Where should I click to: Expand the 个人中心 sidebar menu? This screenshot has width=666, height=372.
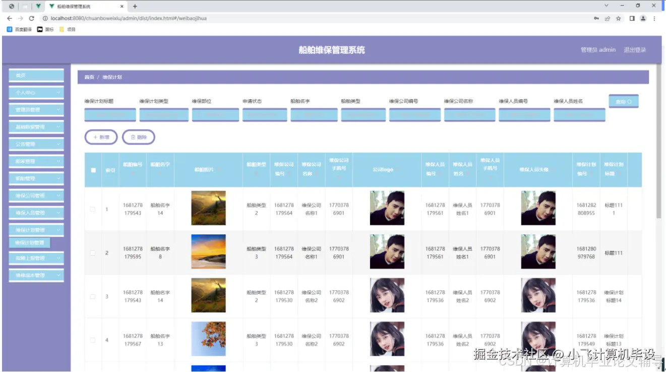tap(36, 93)
